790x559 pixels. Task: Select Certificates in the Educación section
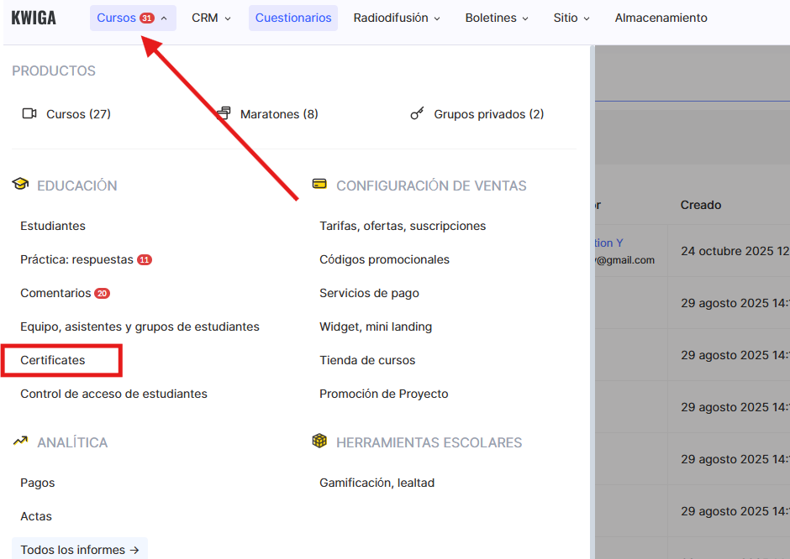pos(53,360)
